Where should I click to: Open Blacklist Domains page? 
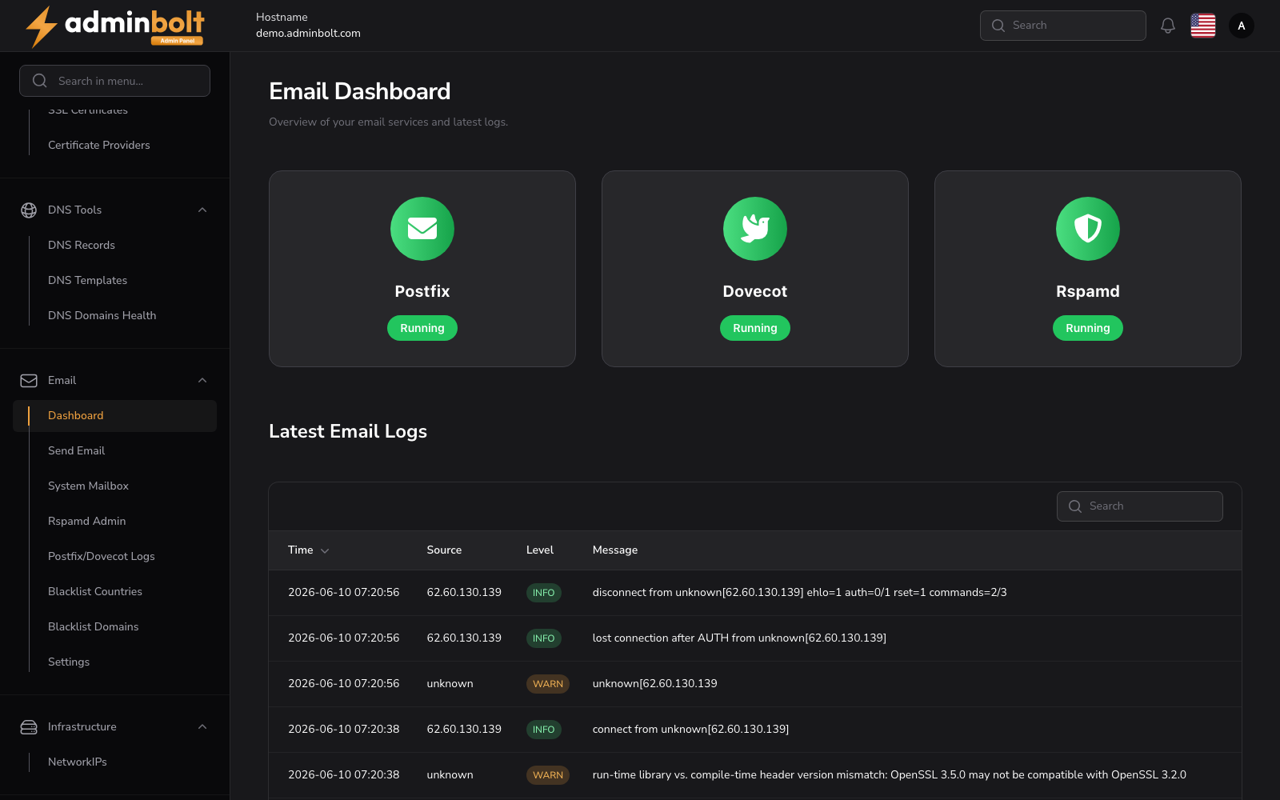tap(94, 626)
